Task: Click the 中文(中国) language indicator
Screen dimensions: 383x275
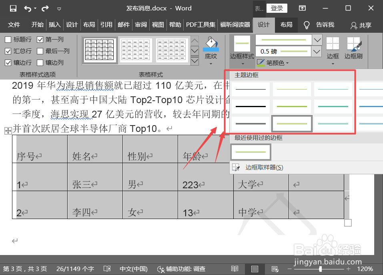Action: (x=134, y=269)
